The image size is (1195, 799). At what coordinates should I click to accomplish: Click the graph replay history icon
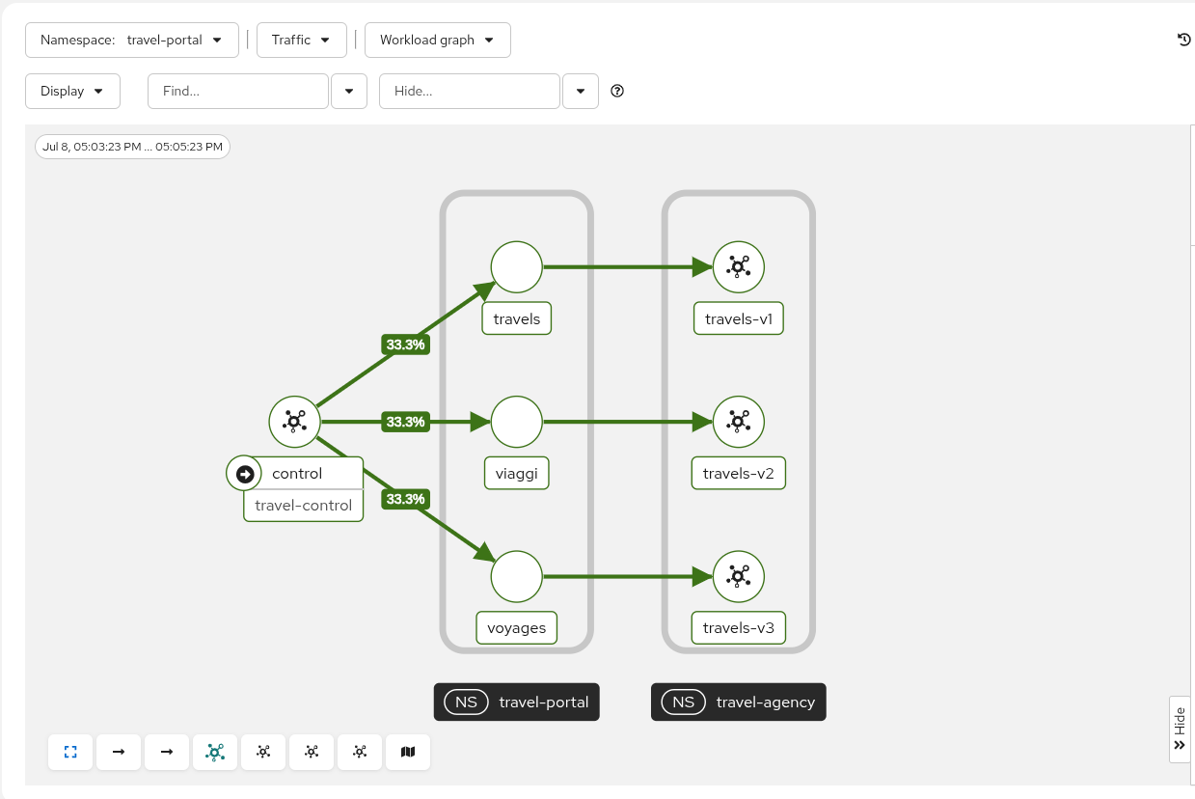1184,40
